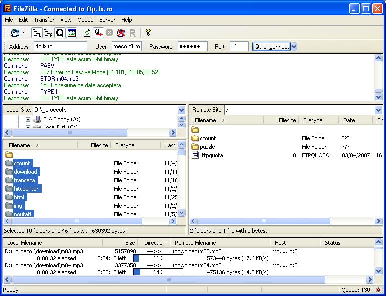The image size is (386, 296).
Task: Toggle the message log display
Action: point(72,33)
